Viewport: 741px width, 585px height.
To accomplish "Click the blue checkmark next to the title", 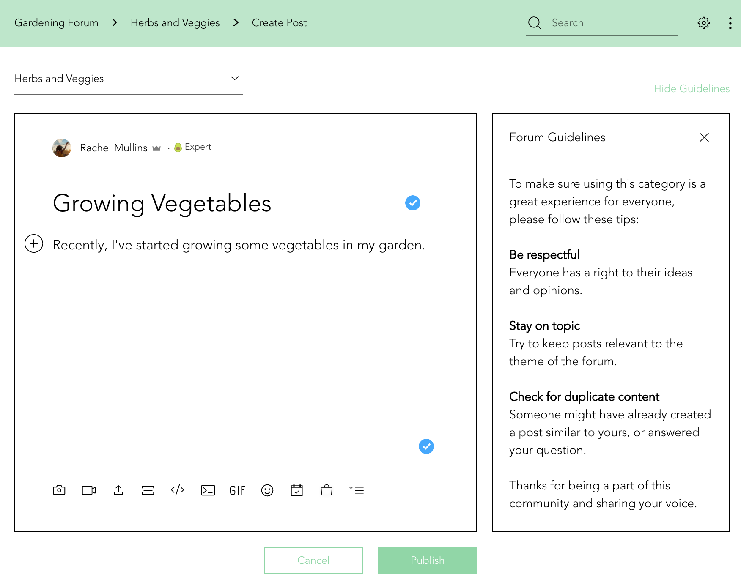I will click(413, 203).
